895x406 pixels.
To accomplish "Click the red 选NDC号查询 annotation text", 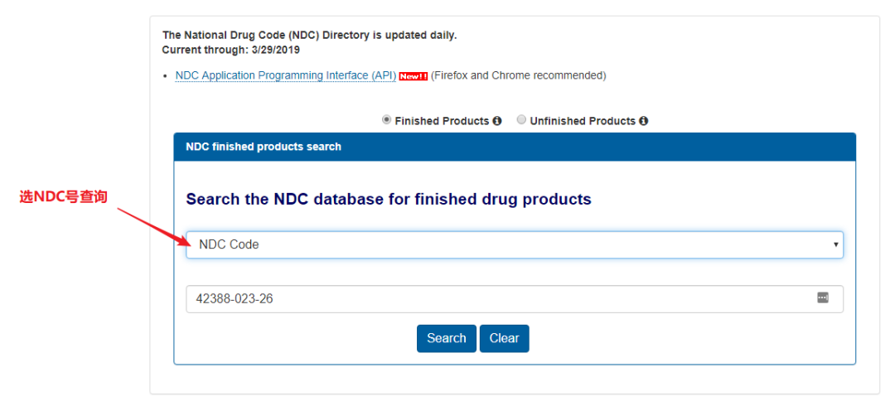I will click(64, 197).
